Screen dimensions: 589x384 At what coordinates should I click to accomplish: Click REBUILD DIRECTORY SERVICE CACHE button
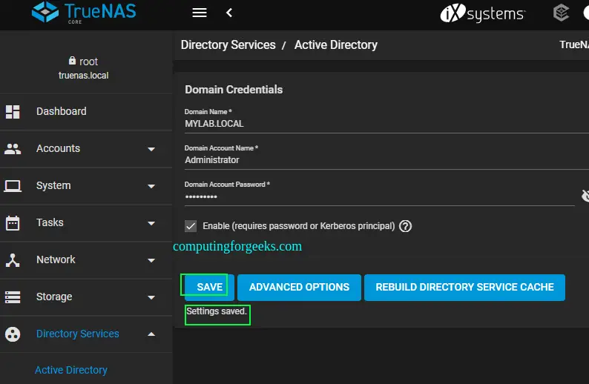tap(464, 287)
